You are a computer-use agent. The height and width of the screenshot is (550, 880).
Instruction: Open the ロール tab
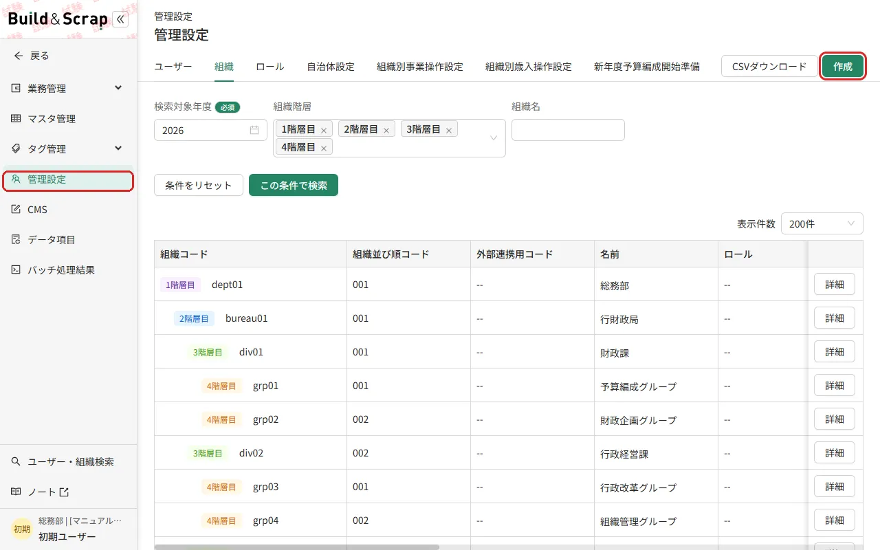[270, 67]
